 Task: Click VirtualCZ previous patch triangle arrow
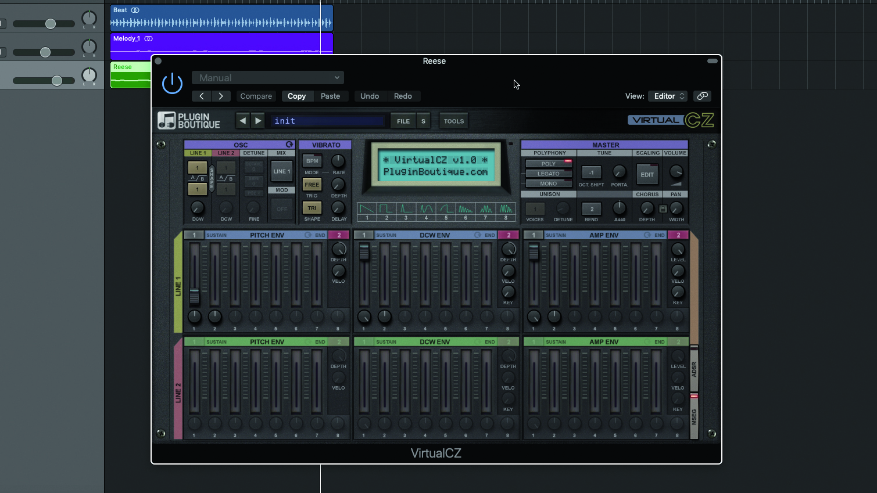[243, 121]
